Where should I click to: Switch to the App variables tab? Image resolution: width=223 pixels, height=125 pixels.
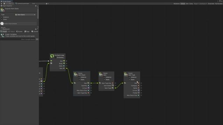point(27,32)
